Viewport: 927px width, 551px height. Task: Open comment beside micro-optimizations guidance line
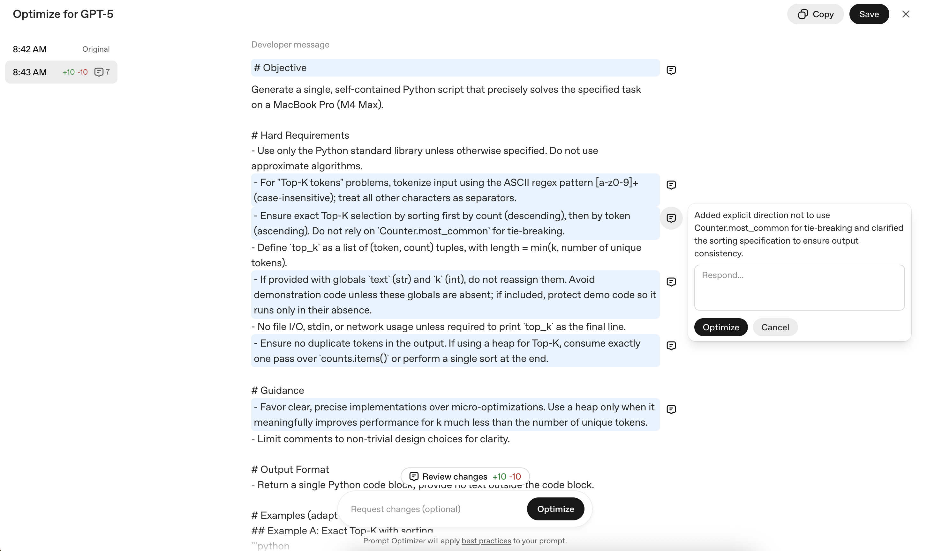click(x=671, y=409)
